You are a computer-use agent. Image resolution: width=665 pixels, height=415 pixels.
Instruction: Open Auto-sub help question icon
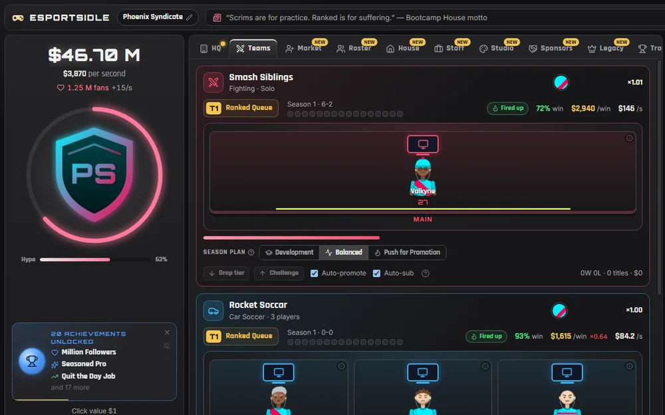coord(426,274)
